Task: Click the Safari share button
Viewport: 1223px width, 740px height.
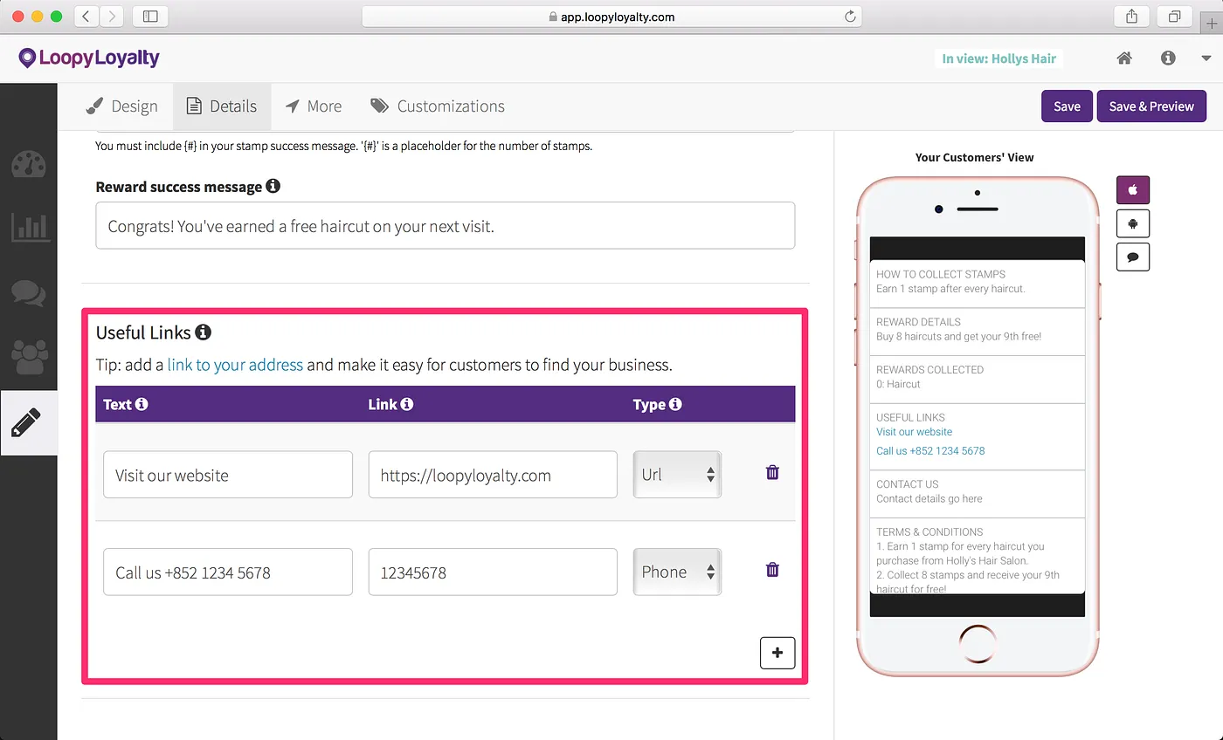Action: tap(1131, 17)
